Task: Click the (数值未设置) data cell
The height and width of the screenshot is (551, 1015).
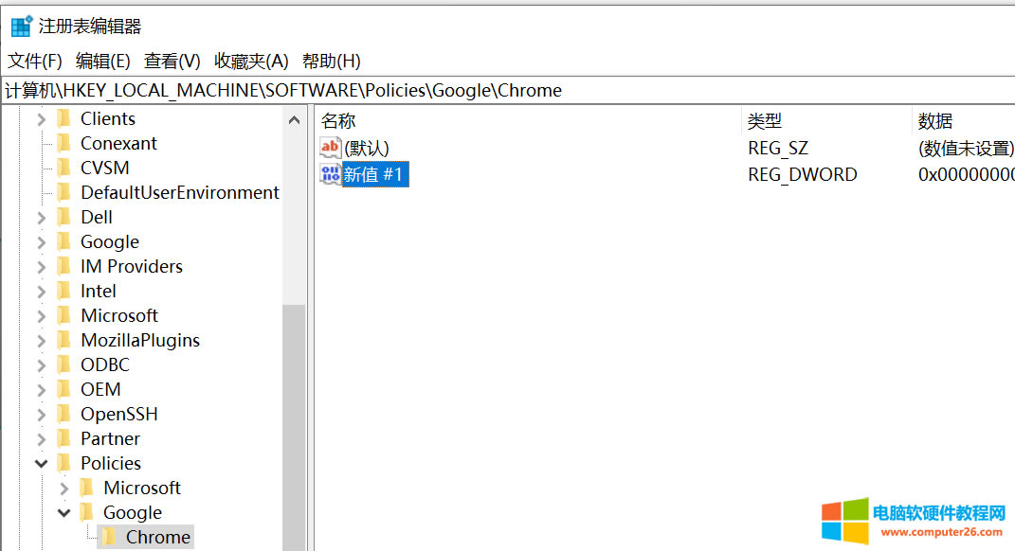Action: tap(966, 148)
